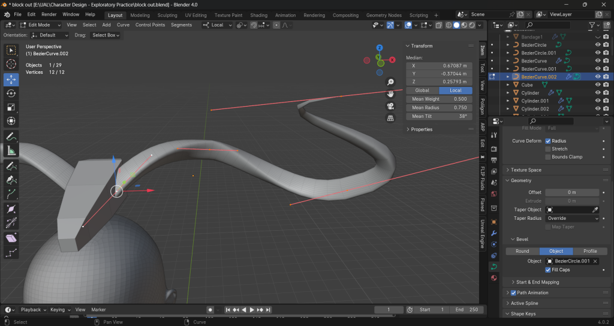Select the Shear tool
The width and height of the screenshot is (614, 326).
pyautogui.click(x=11, y=238)
